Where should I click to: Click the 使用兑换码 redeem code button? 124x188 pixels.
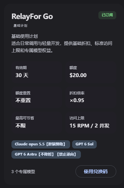click(96, 171)
